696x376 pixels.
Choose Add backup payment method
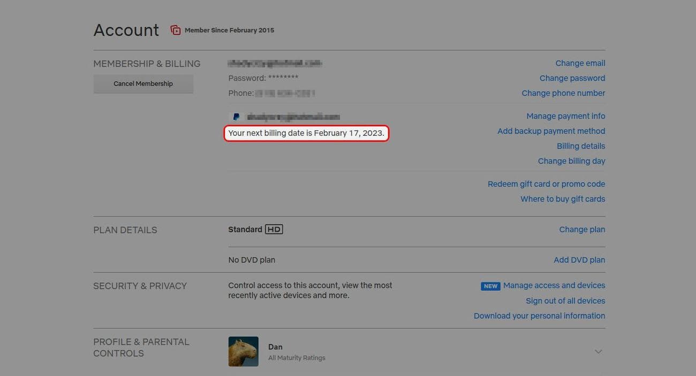[551, 131]
